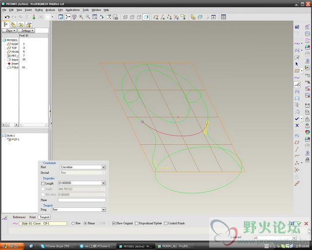Click the red X cancel icon in dashboard
Screen dimensions: 312x250
306,224
